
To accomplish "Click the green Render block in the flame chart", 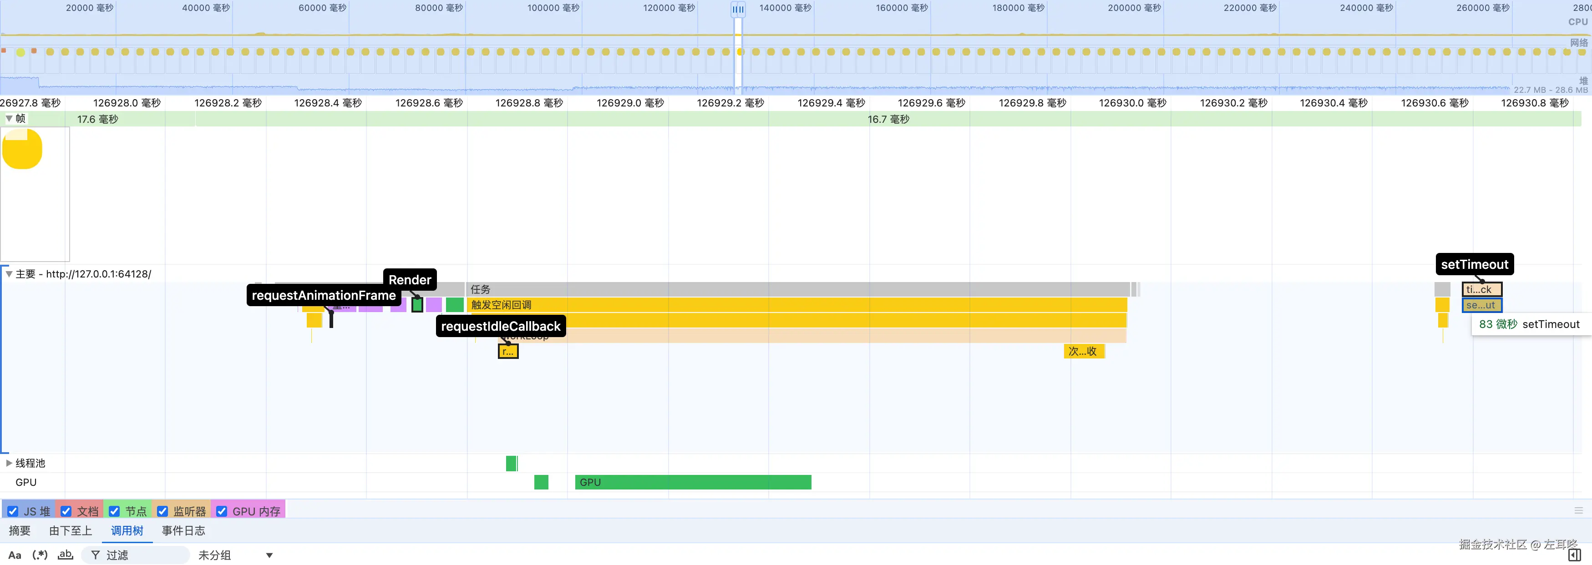I will coord(418,305).
